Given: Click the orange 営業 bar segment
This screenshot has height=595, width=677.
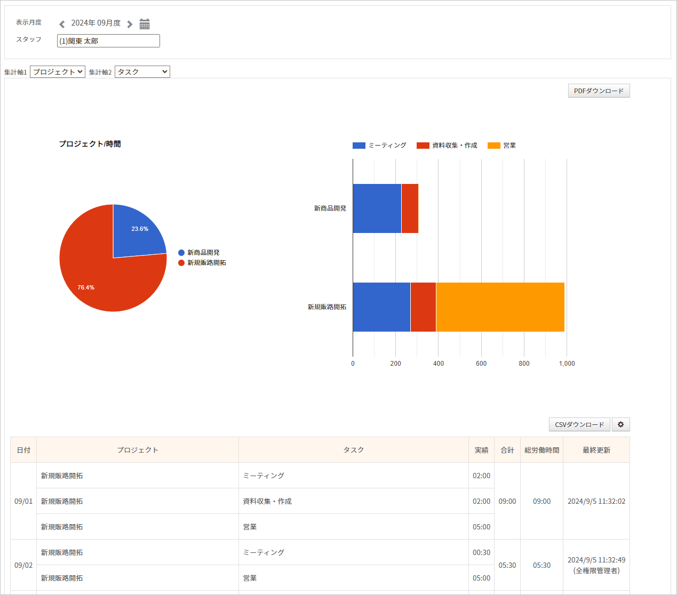Looking at the screenshot, I should pos(500,307).
